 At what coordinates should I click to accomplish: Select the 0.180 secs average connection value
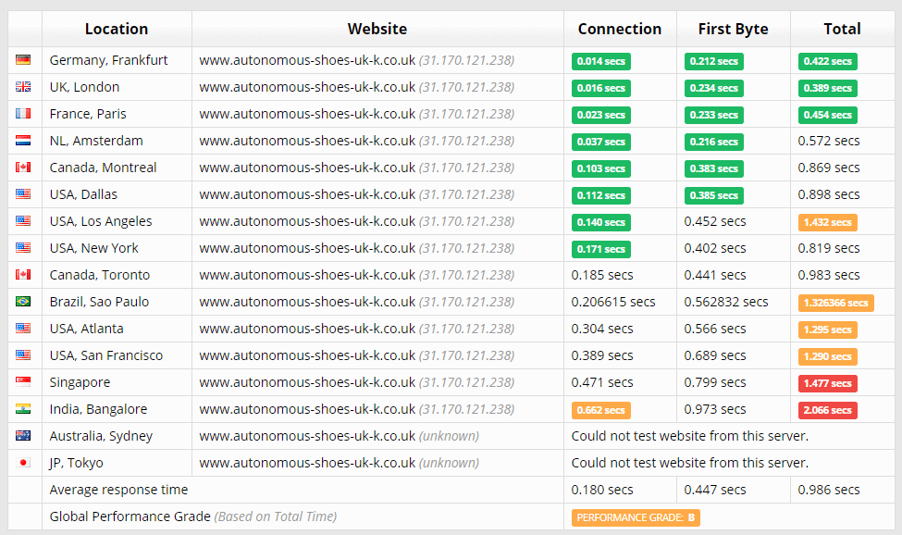(x=602, y=491)
